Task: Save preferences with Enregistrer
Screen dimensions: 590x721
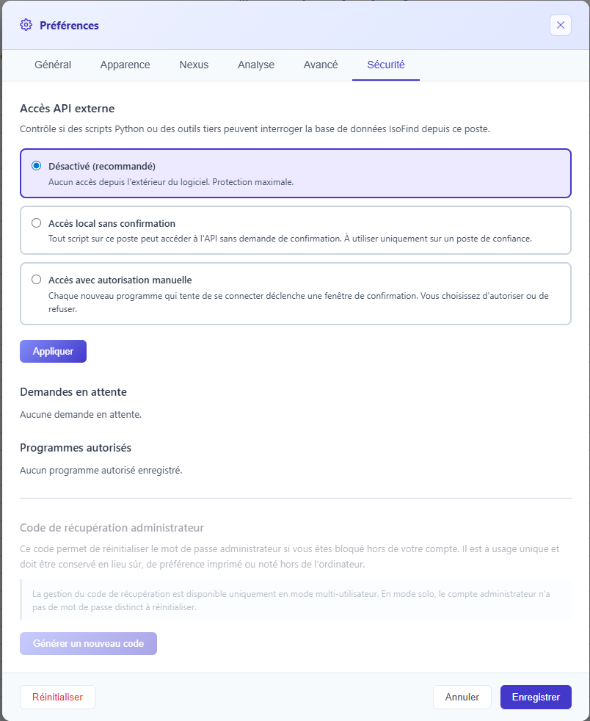Action: pos(536,697)
